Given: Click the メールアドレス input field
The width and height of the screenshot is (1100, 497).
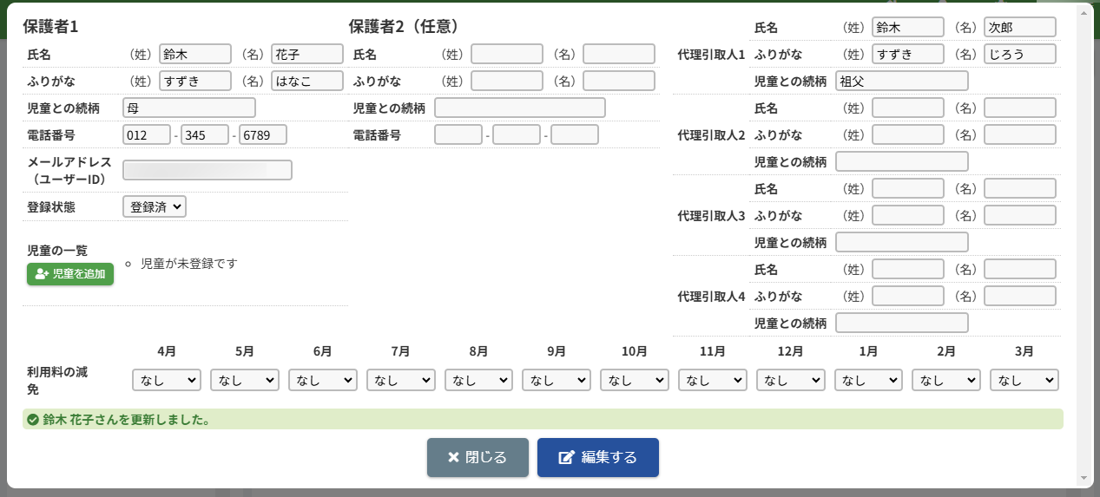Looking at the screenshot, I should (207, 170).
